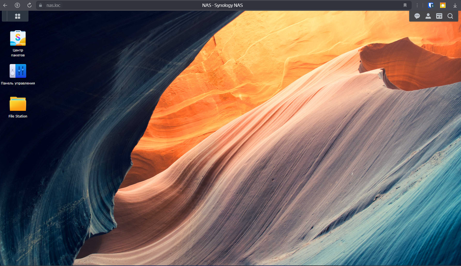Screen dimensions: 461x266
Task: Launch File Station from the desktop
Action: [x=18, y=107]
